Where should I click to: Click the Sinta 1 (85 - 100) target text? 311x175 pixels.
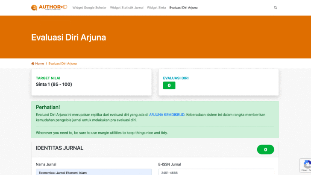54,84
